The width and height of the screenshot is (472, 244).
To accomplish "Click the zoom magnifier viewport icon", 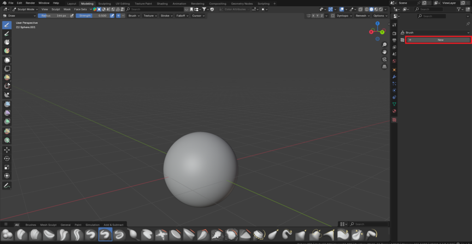I will pyautogui.click(x=384, y=45).
